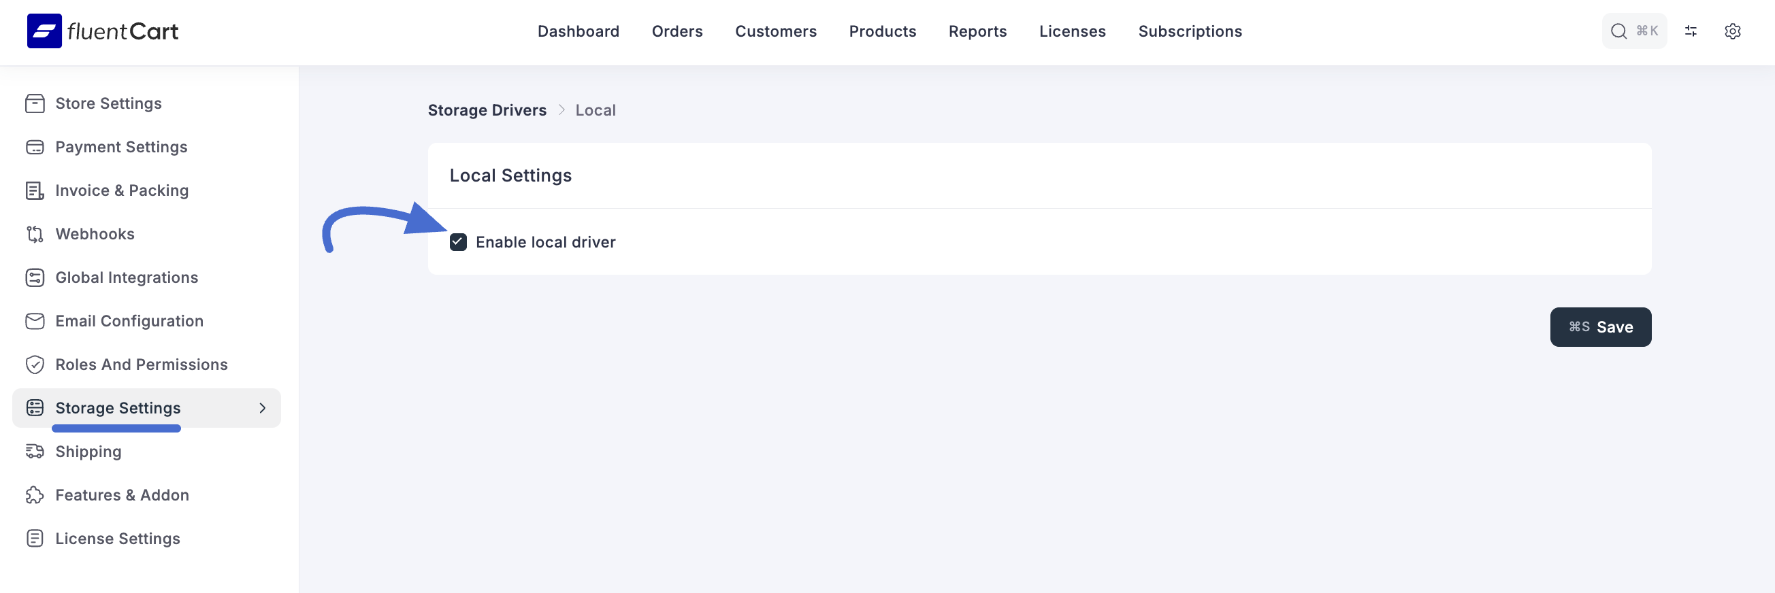Click the Shipping truck icon
Screen dimensions: 1775x593
35,452
